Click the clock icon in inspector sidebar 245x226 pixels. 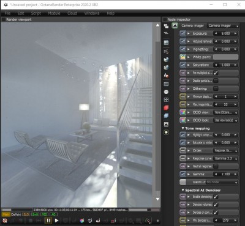[166, 92]
